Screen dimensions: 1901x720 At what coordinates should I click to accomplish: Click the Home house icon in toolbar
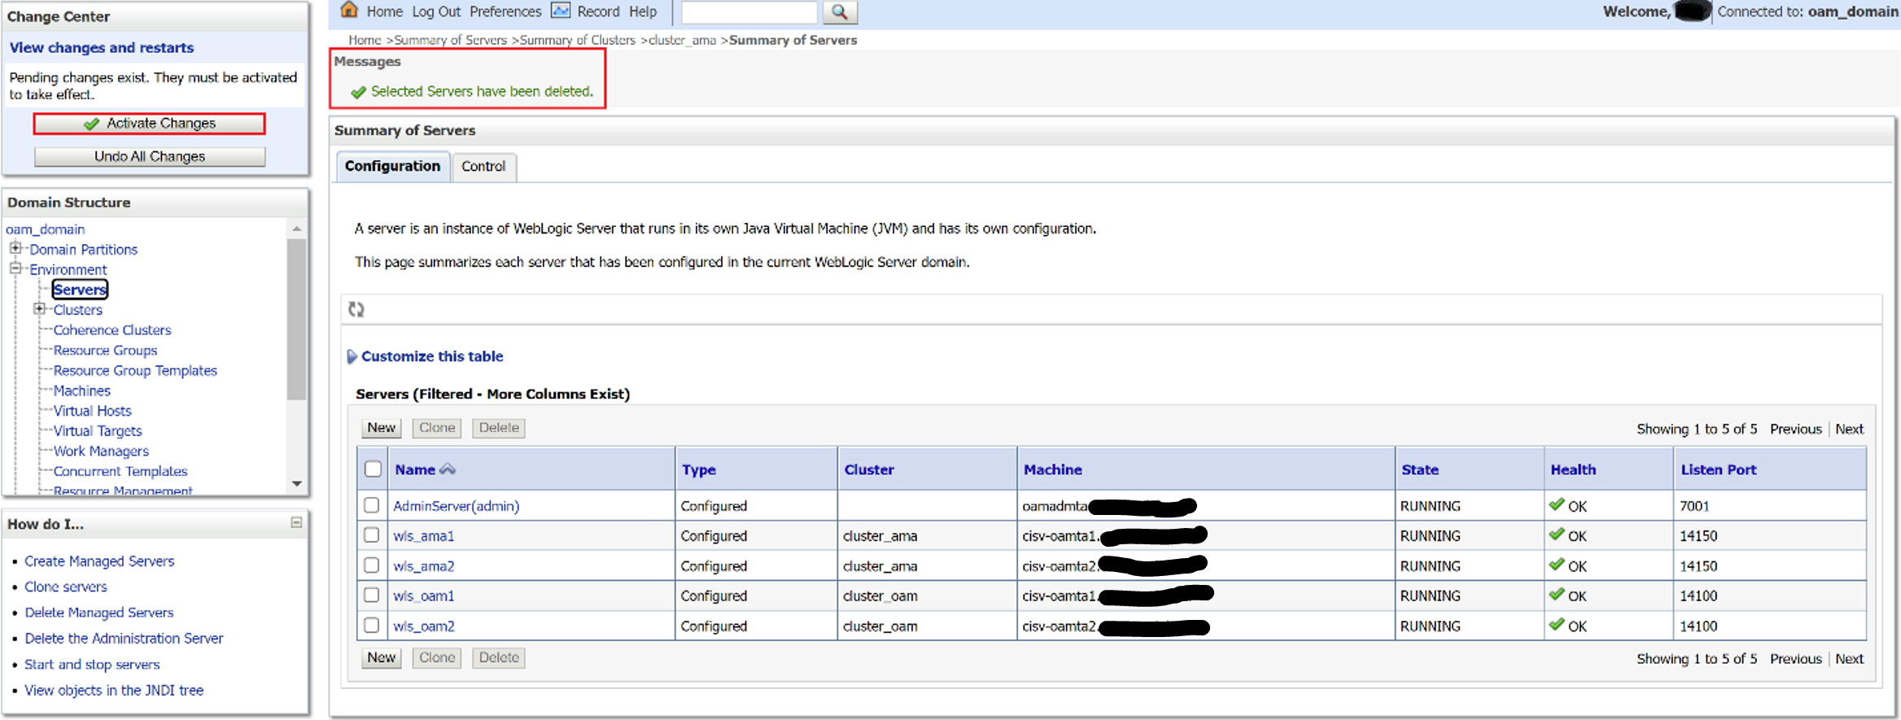tap(349, 11)
